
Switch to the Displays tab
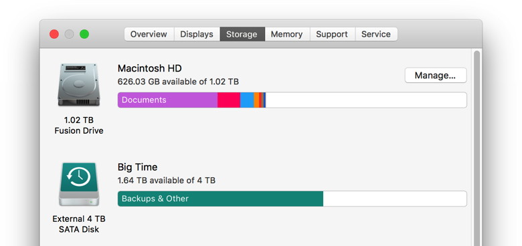tap(197, 34)
